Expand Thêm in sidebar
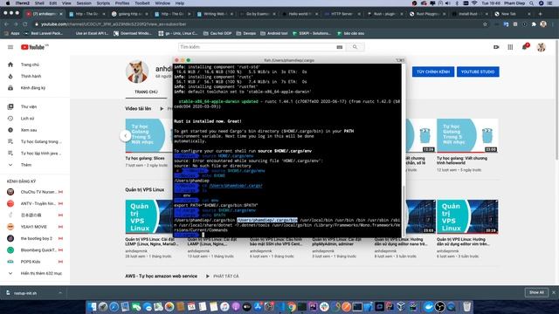 tap(26, 165)
